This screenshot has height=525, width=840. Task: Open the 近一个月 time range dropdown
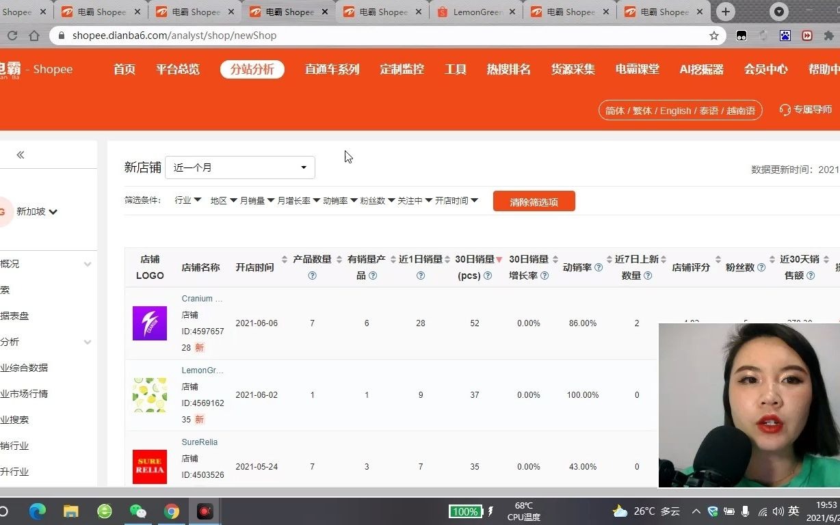pos(239,167)
